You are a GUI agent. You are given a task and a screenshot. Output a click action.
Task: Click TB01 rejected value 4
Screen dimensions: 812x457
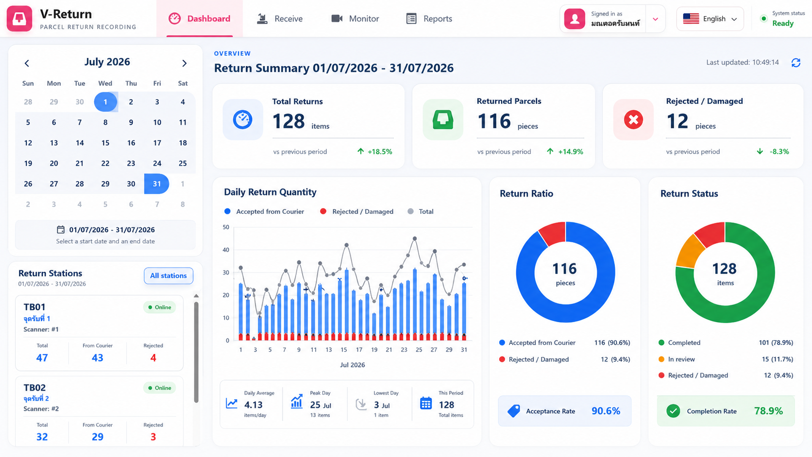pos(153,358)
